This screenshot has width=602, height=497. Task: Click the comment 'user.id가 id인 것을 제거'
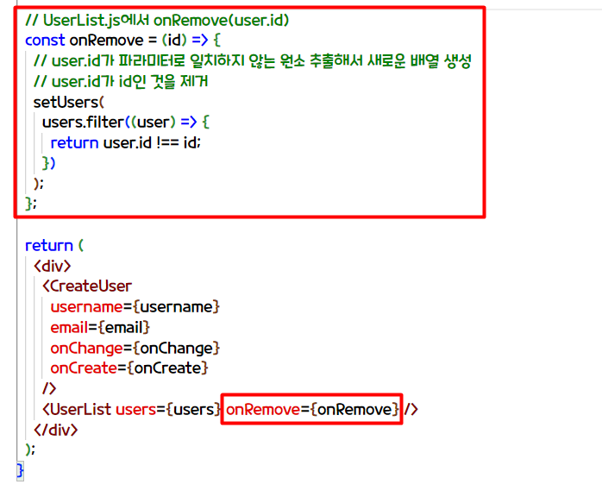(x=121, y=81)
